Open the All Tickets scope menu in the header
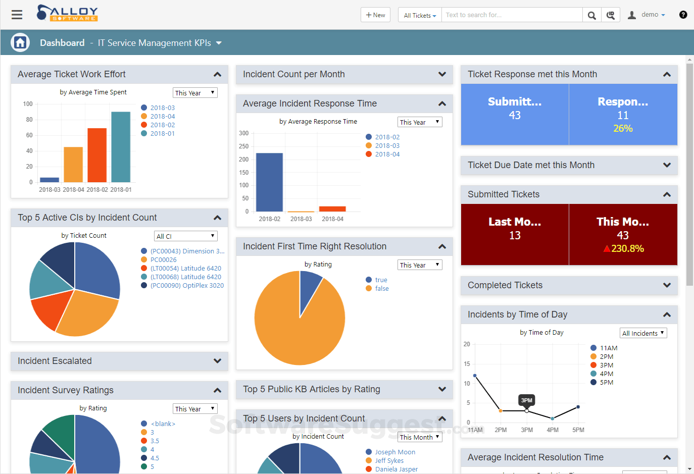This screenshot has height=474, width=694. [x=419, y=15]
